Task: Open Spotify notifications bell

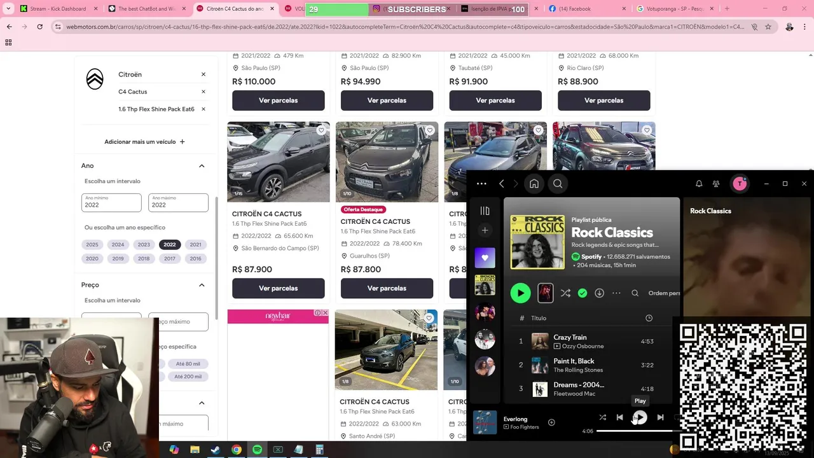Action: tap(699, 184)
